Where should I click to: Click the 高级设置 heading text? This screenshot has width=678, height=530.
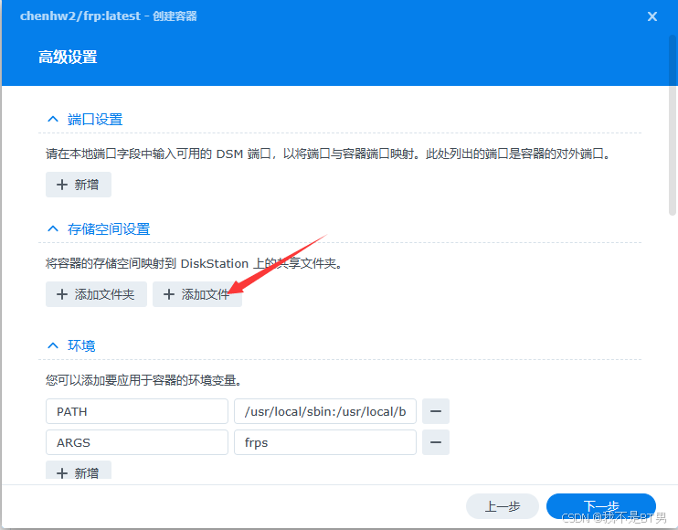point(68,57)
